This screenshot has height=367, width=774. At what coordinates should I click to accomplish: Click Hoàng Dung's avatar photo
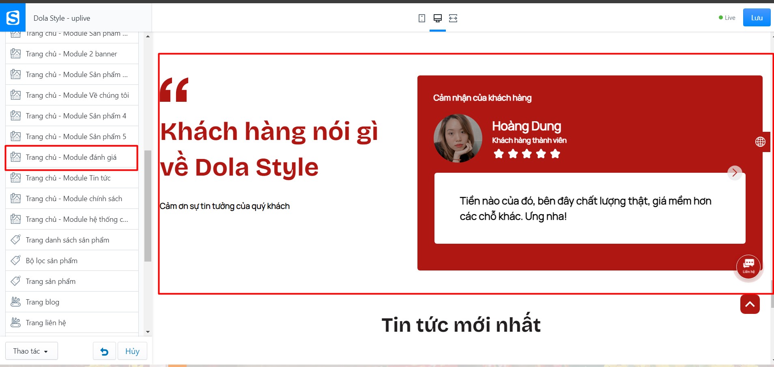point(458,138)
